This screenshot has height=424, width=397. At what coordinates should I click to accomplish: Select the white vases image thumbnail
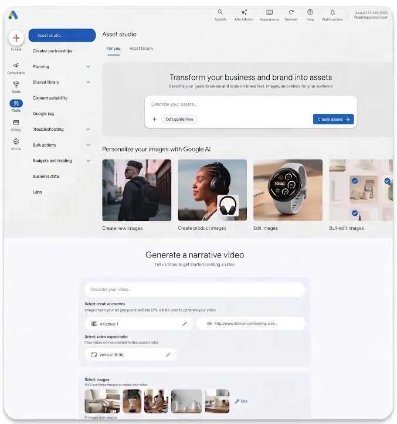coord(186,401)
